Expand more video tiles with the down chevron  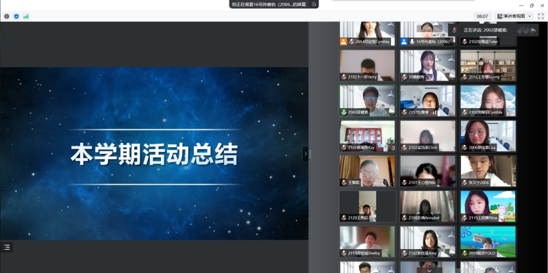[x=429, y=270]
